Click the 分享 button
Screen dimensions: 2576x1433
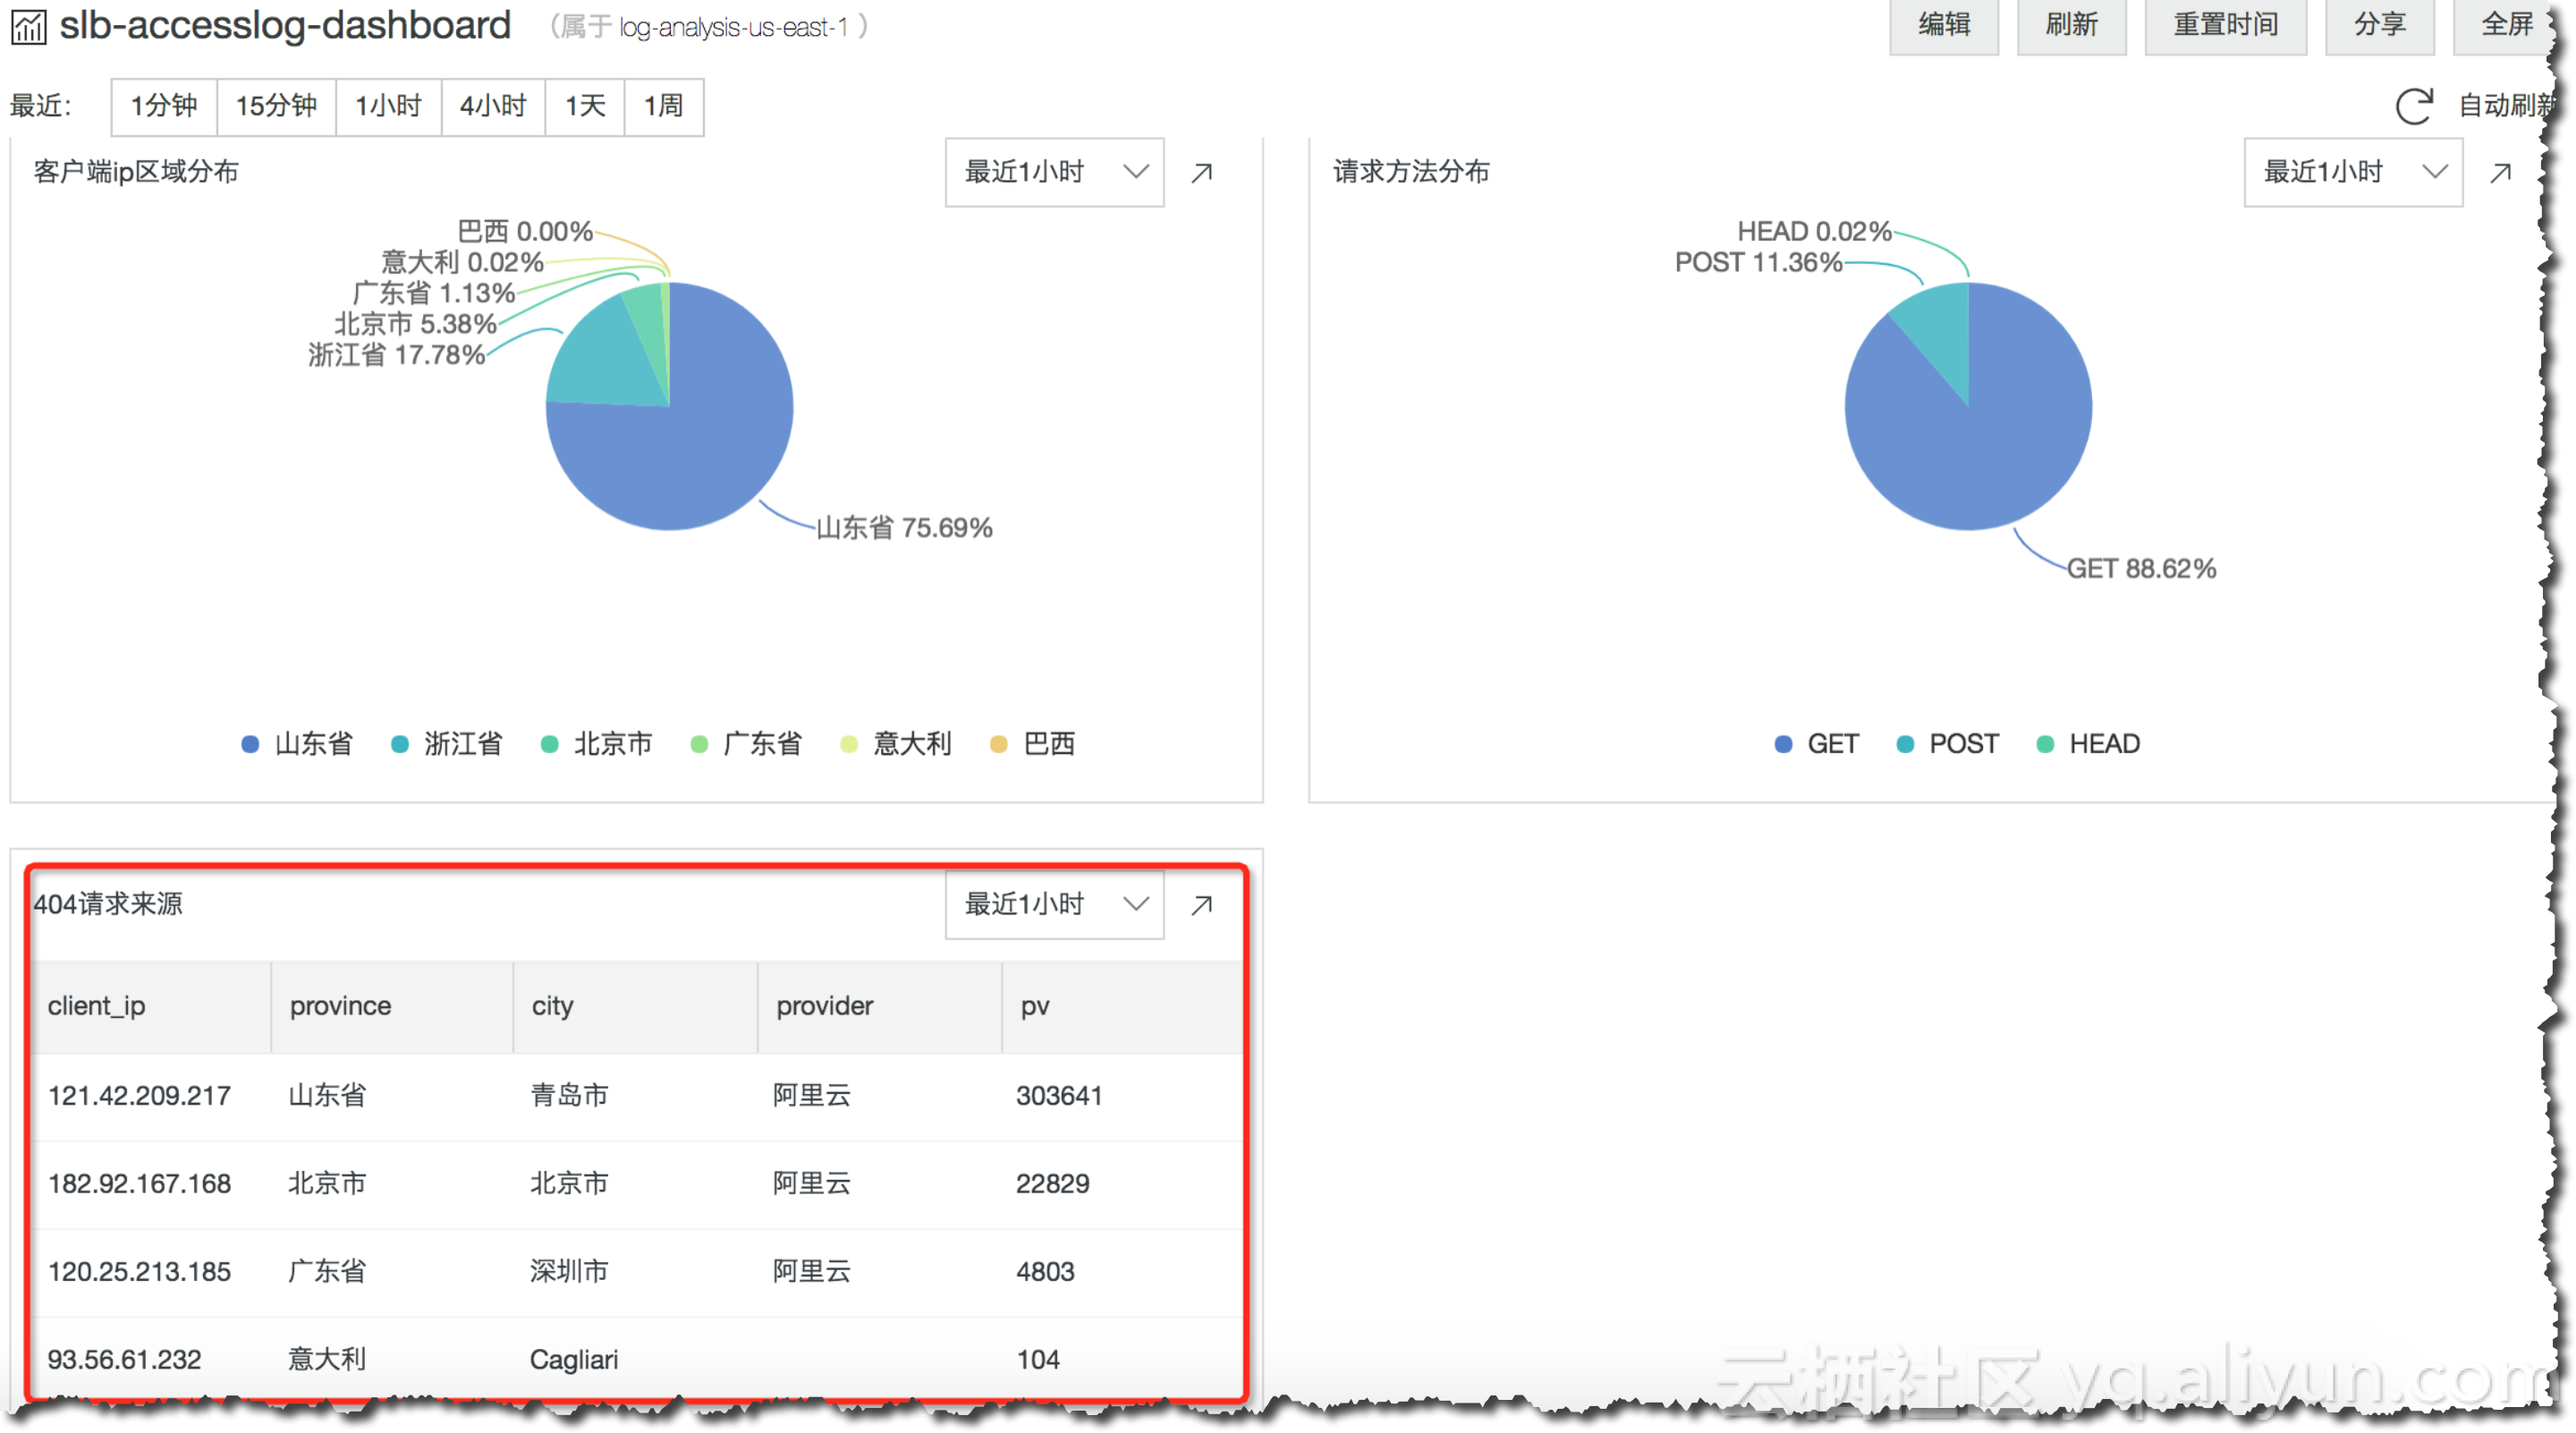click(2379, 26)
